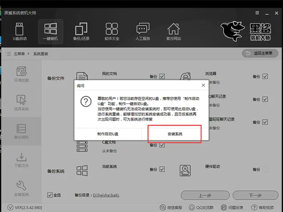The width and height of the screenshot is (283, 212).
Task: Minimize the 黑鲨 window
Action: point(267,13)
